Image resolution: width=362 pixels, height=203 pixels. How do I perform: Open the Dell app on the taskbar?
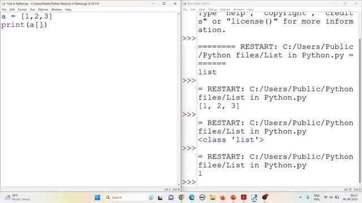coord(202,197)
